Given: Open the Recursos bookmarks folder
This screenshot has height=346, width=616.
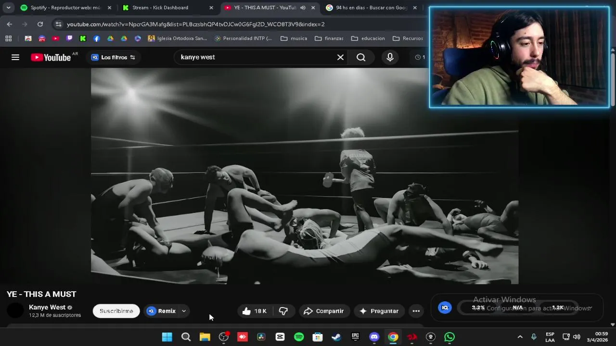Looking at the screenshot, I should tap(408, 38).
